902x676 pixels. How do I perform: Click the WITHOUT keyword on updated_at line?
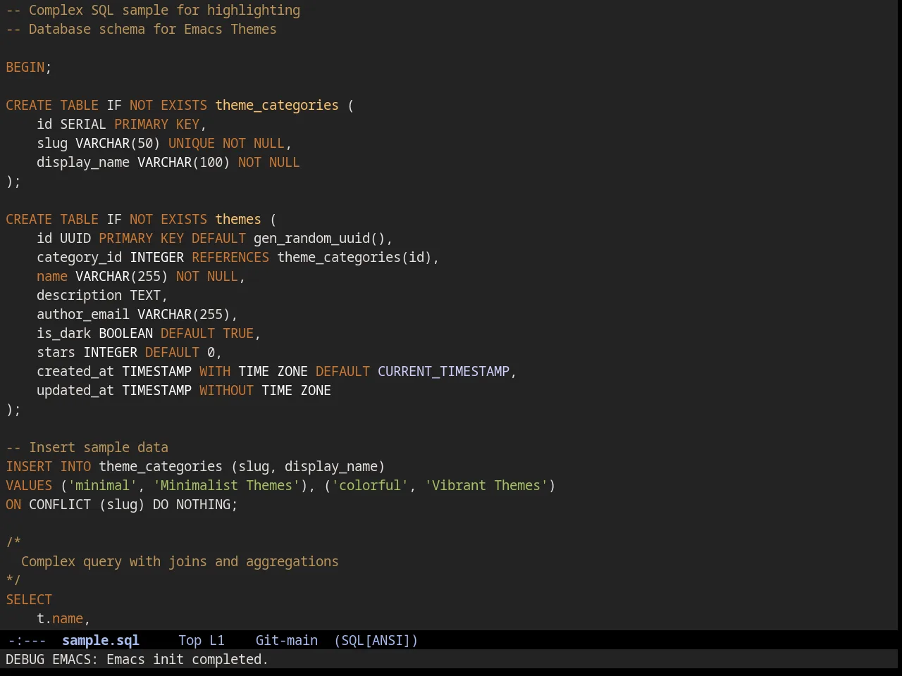click(226, 390)
